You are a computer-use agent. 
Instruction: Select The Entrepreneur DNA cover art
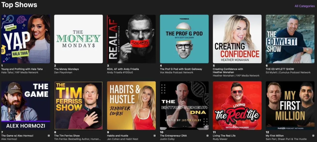[184, 105]
